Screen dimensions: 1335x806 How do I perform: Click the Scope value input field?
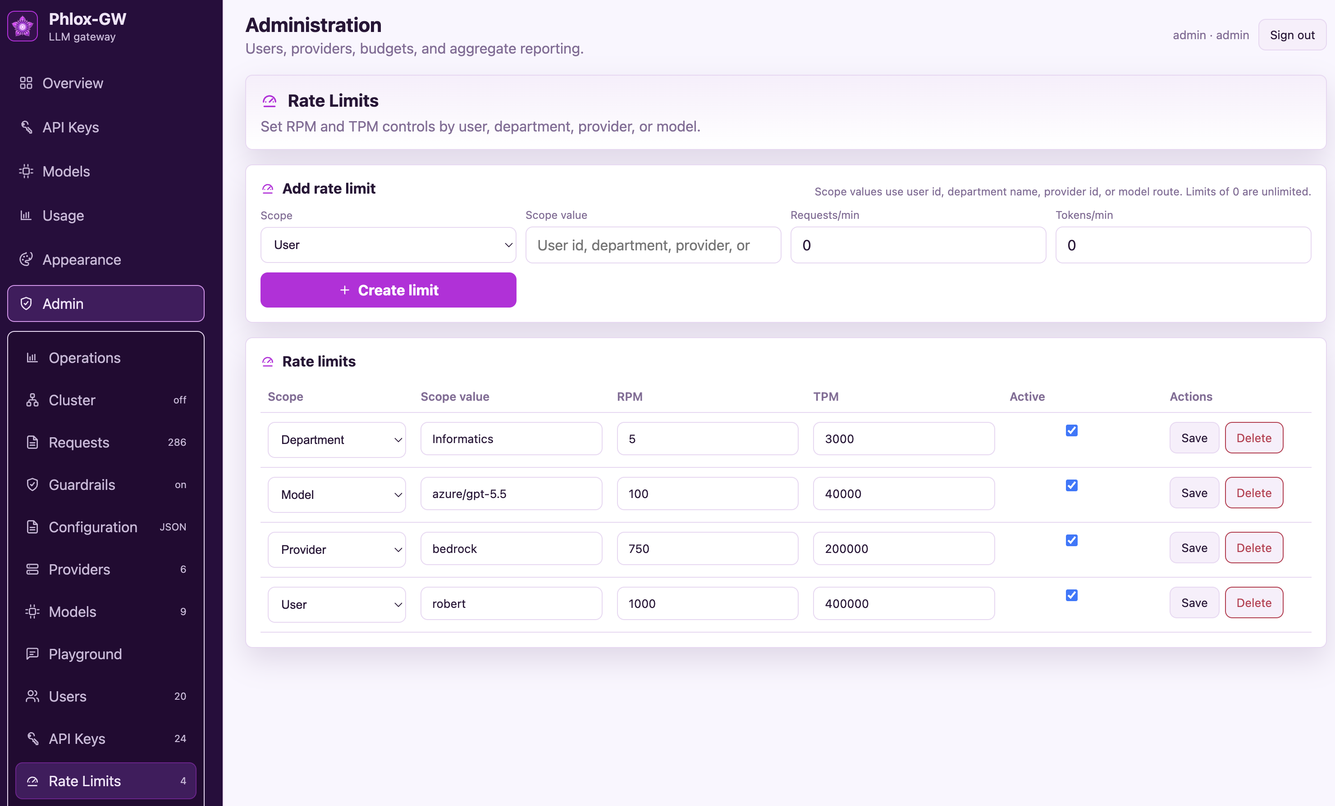653,245
